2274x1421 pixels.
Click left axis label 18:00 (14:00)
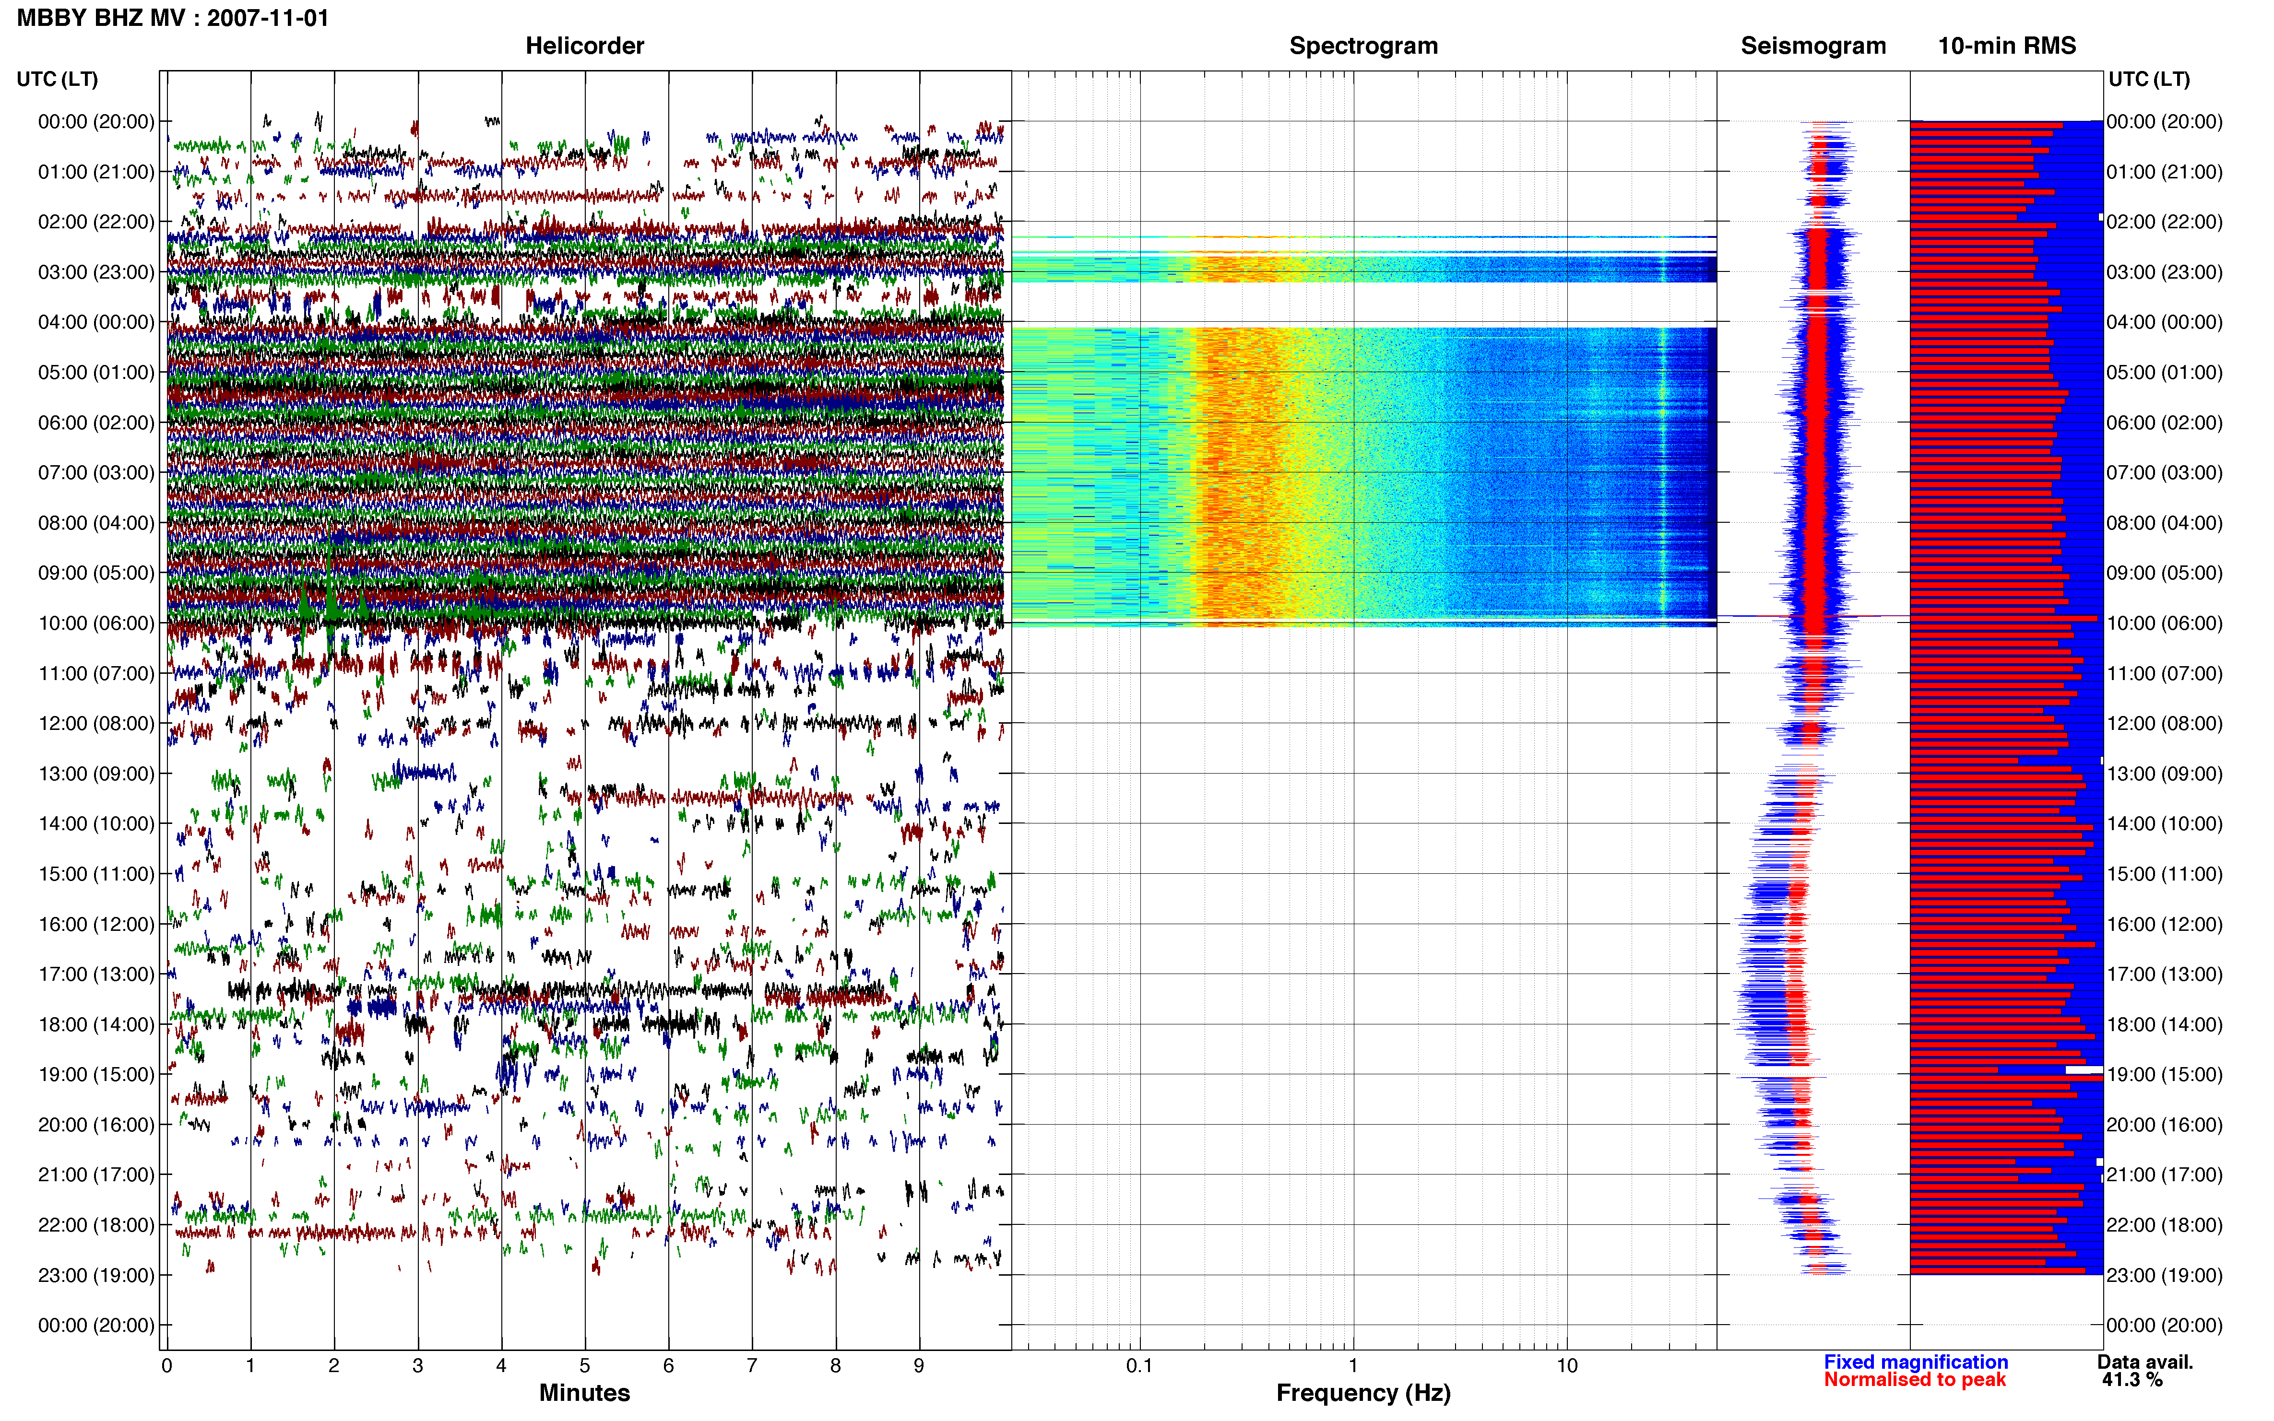pos(97,1024)
